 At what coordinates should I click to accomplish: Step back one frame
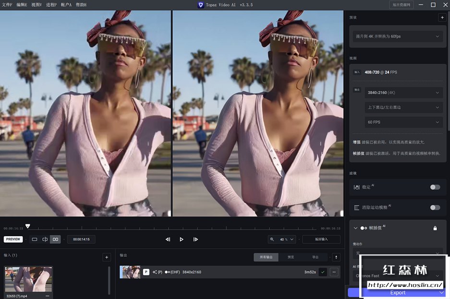pos(168,239)
